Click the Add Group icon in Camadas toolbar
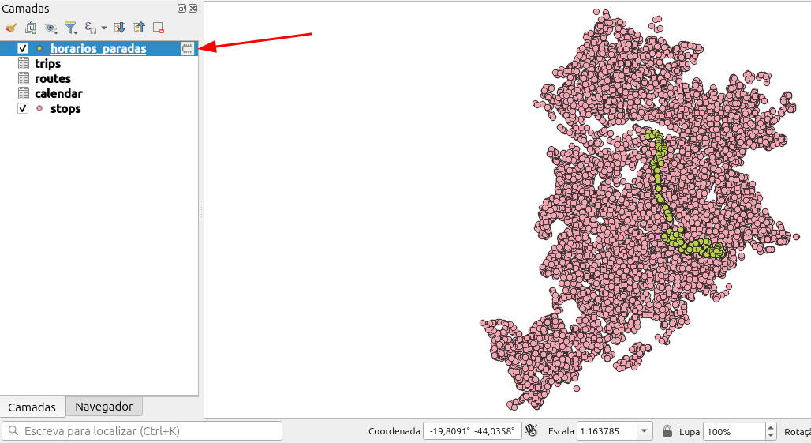Image resolution: width=811 pixels, height=443 pixels. pyautogui.click(x=31, y=28)
